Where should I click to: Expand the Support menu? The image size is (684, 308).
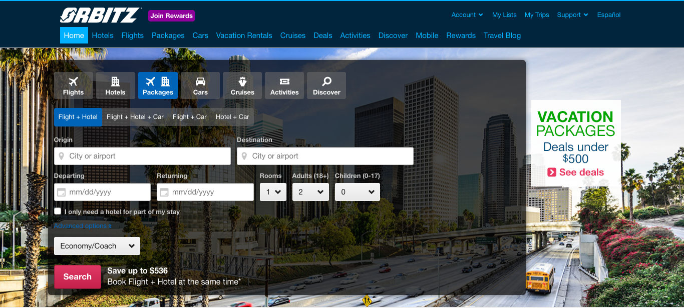pos(572,15)
